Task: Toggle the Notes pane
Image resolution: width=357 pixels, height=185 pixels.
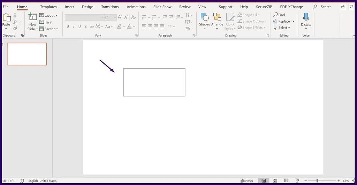Action: click(x=247, y=181)
